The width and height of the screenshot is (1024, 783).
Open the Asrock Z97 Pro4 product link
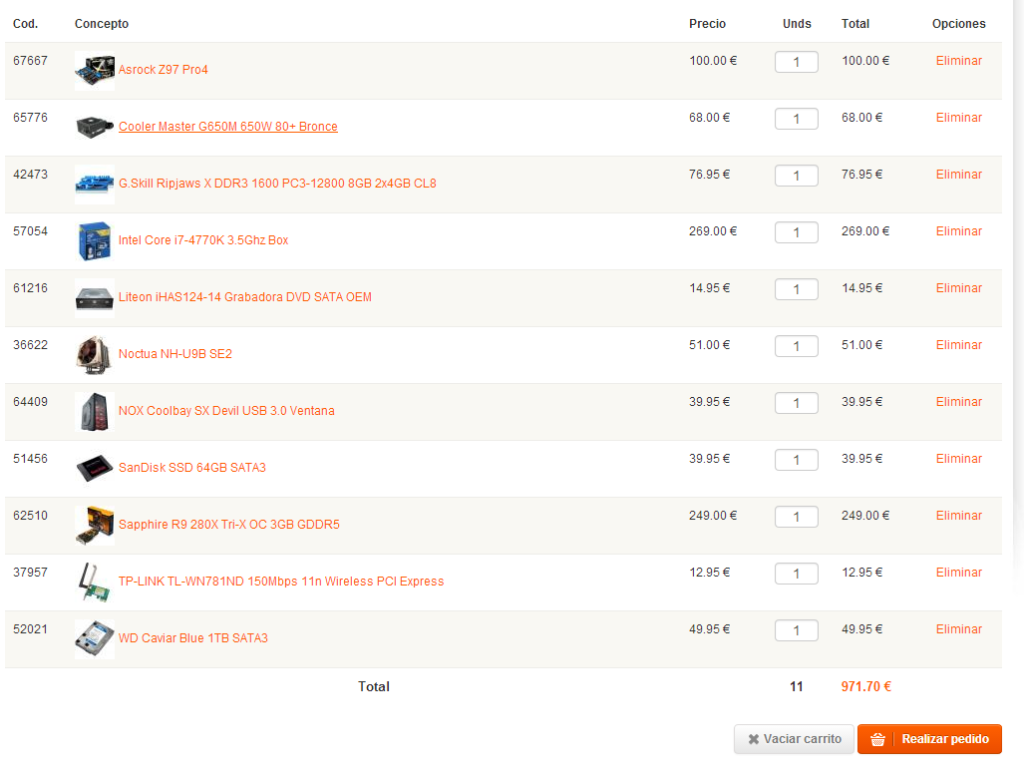[164, 69]
